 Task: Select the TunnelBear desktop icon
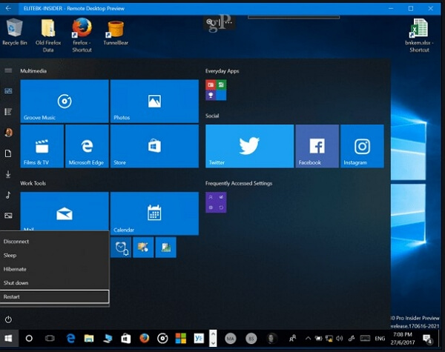click(x=116, y=33)
